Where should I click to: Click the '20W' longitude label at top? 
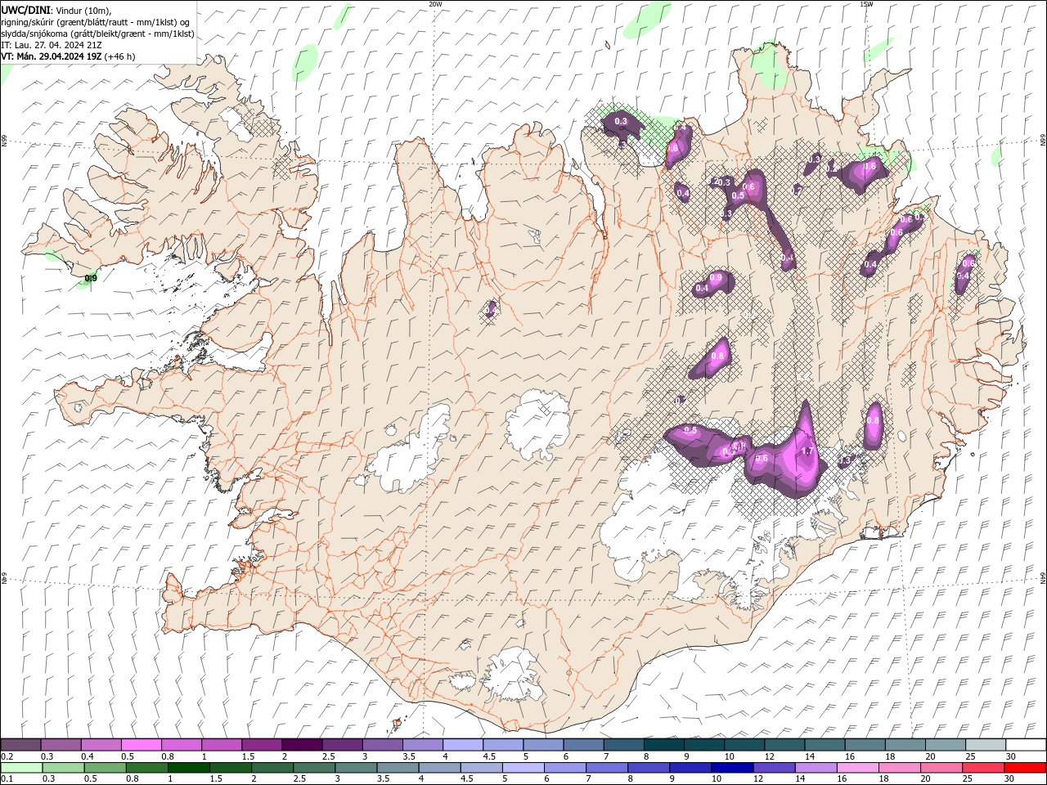(x=435, y=4)
